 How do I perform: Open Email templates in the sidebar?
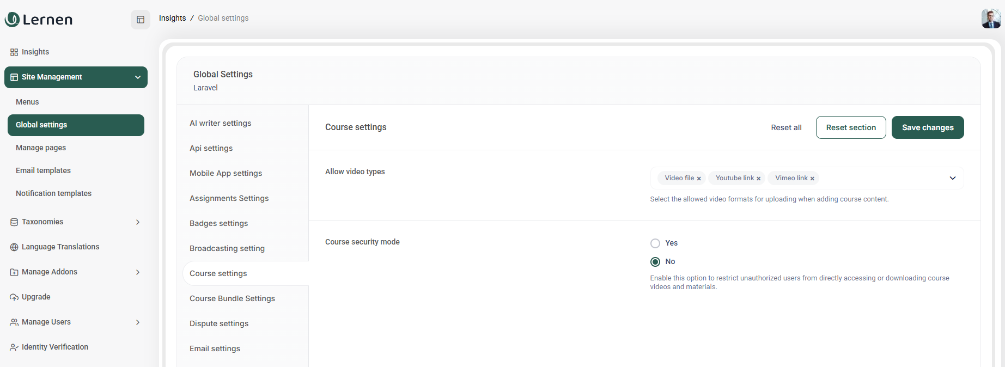[x=43, y=170]
